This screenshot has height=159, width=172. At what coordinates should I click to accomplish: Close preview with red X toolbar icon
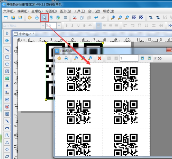pyautogui.click(x=99, y=58)
